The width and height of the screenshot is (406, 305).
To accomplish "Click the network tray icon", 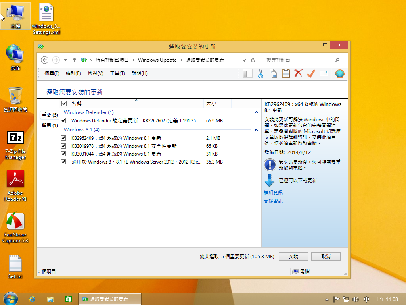I will pos(346,299).
